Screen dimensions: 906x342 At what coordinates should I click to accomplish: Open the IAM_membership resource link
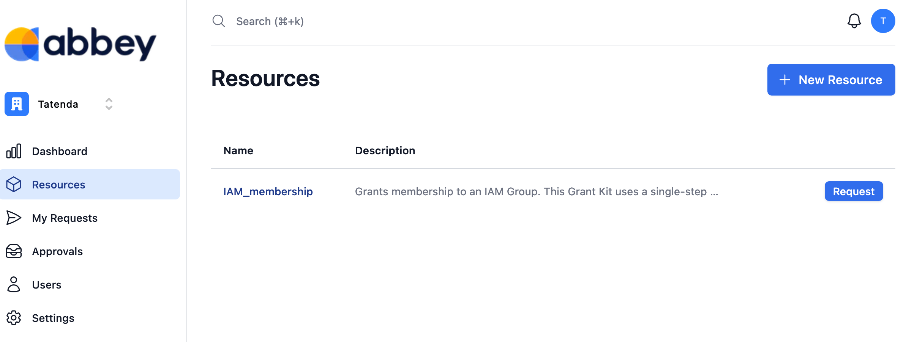(x=268, y=191)
